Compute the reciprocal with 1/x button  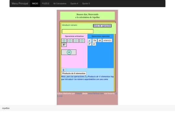point(95,40)
